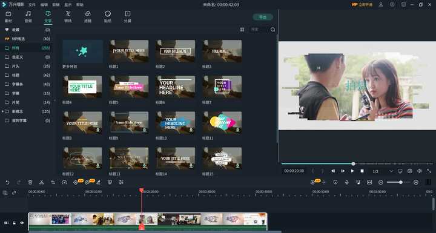436x233 pixels.
Task: Open the 素材 media tab
Action: point(8,17)
